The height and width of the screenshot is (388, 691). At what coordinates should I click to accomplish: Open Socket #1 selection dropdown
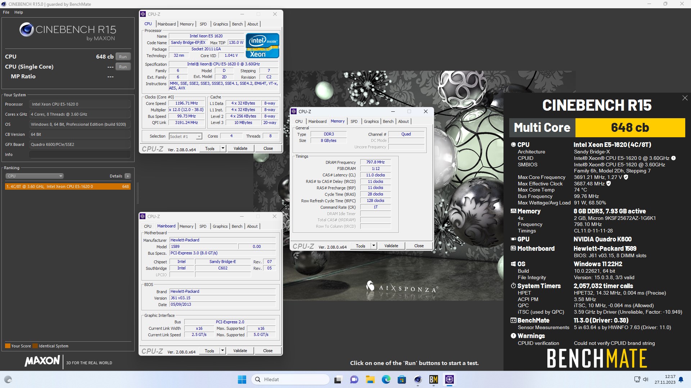[x=185, y=137]
